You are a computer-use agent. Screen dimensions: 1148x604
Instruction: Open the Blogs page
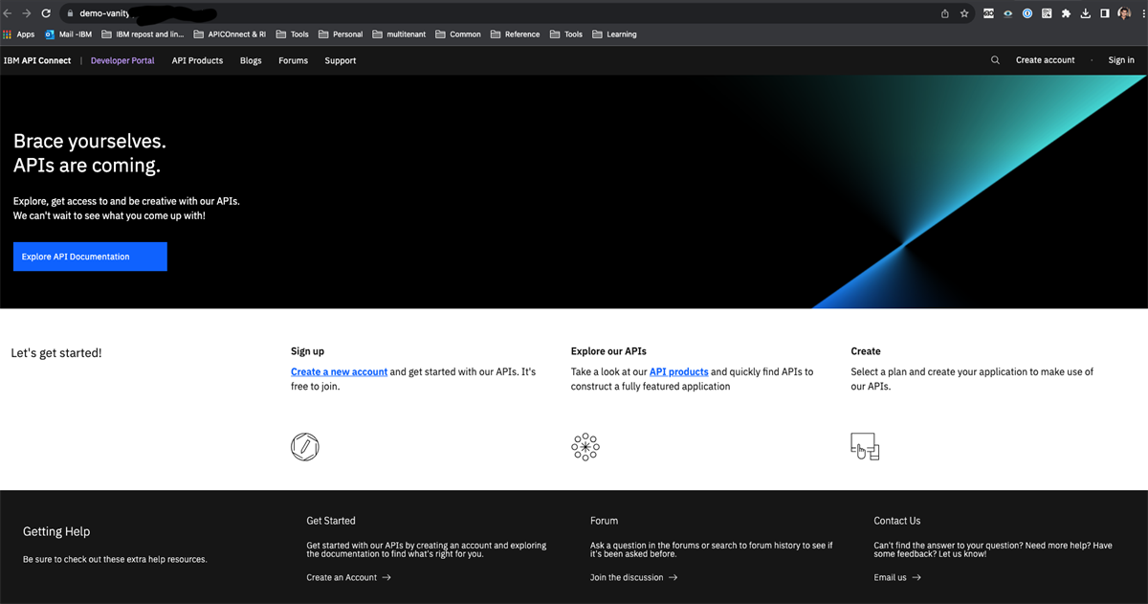[250, 59]
